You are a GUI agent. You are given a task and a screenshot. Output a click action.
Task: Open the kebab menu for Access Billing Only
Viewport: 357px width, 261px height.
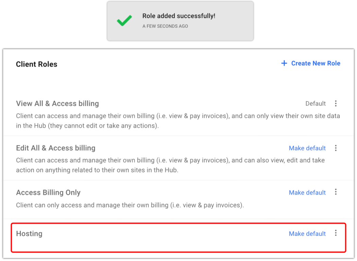tap(336, 192)
